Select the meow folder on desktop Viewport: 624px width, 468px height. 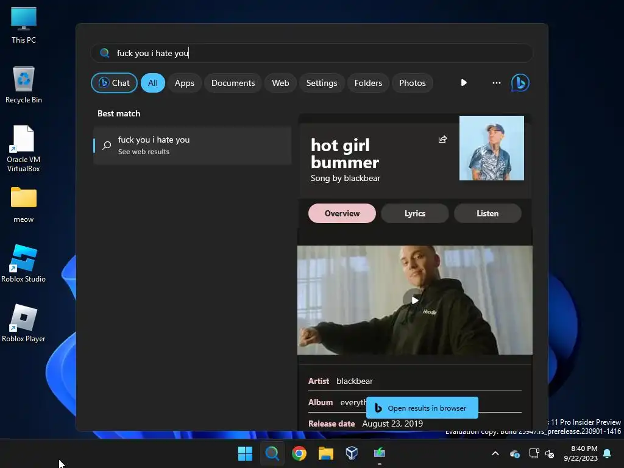tap(24, 205)
